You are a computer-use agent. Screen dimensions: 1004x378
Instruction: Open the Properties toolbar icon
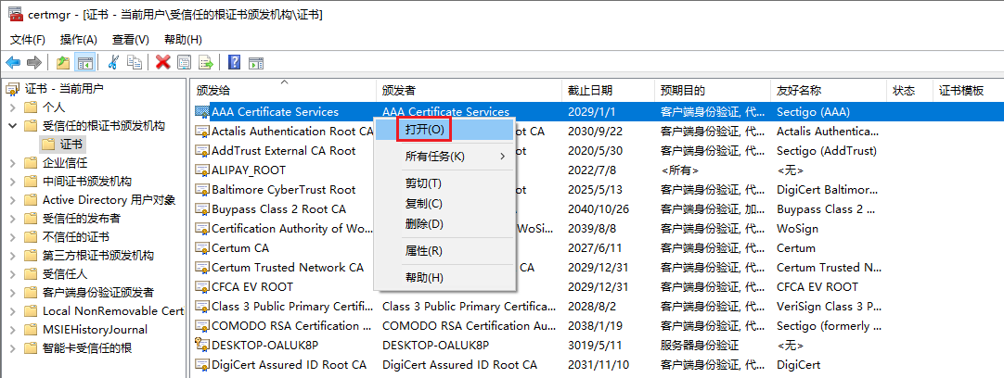coord(185,62)
